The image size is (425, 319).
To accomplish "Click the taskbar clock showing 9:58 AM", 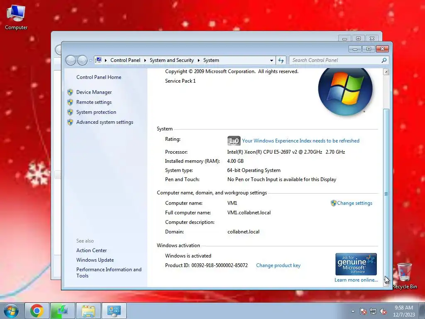I will coord(404,311).
